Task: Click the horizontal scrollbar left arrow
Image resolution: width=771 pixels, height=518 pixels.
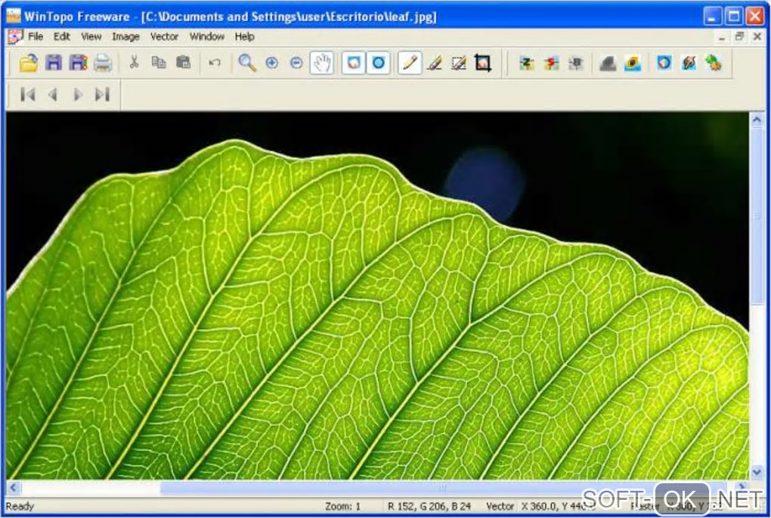Action: point(14,488)
